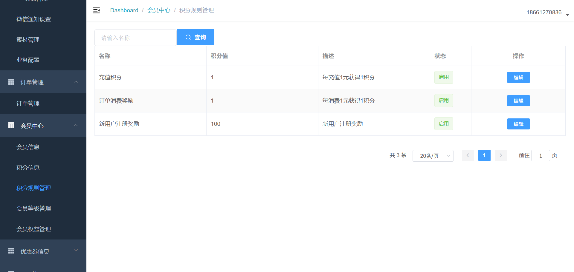Go to the next page arrow

pos(501,155)
